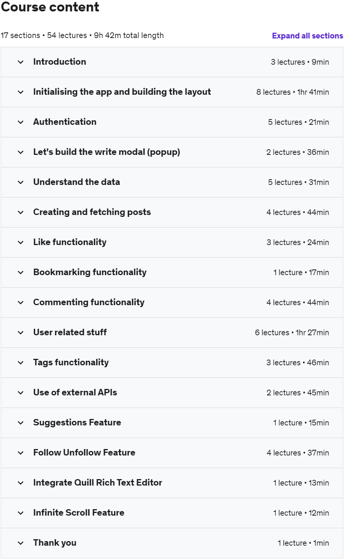This screenshot has height=559, width=344.
Task: Expand 'User related stuff' chevron
Action: coord(21,333)
